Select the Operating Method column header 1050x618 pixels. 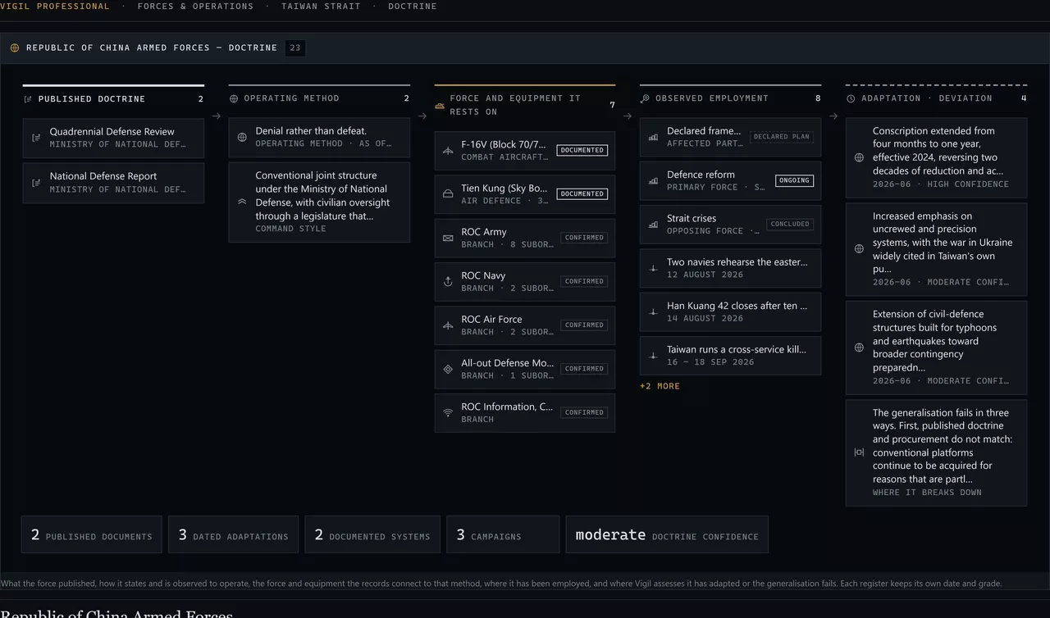coord(319,98)
